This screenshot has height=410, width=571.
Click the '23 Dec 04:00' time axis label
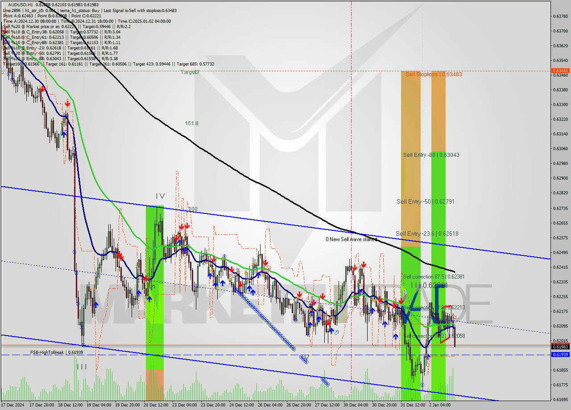tap(185, 405)
